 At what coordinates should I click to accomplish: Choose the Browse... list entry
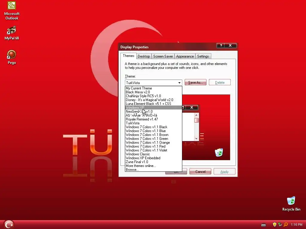[153, 170]
